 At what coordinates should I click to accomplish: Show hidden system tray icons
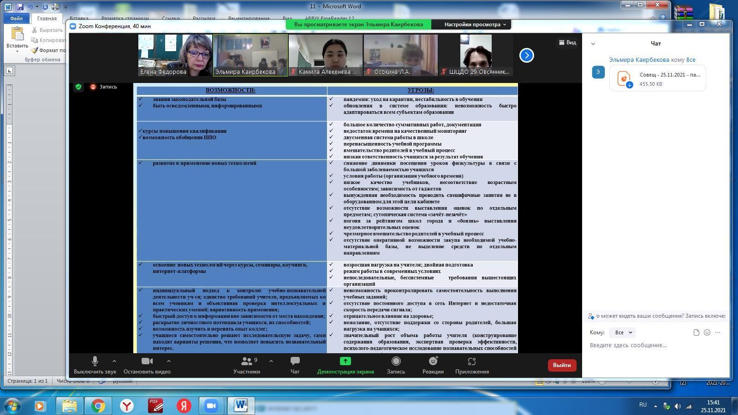tap(655, 406)
